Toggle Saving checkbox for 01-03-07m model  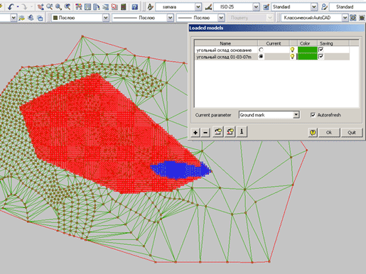click(x=321, y=56)
